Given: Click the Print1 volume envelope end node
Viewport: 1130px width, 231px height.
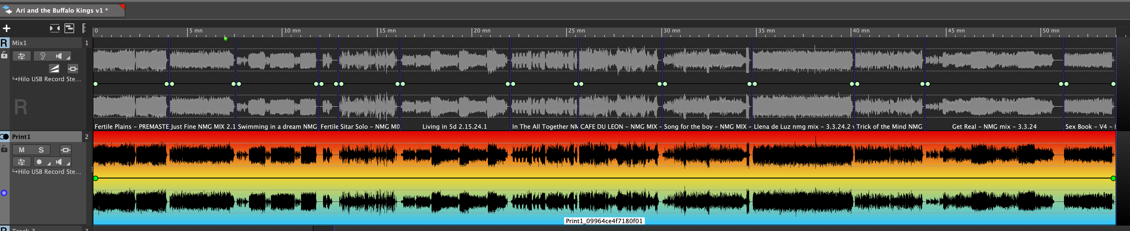Looking at the screenshot, I should tap(1113, 178).
